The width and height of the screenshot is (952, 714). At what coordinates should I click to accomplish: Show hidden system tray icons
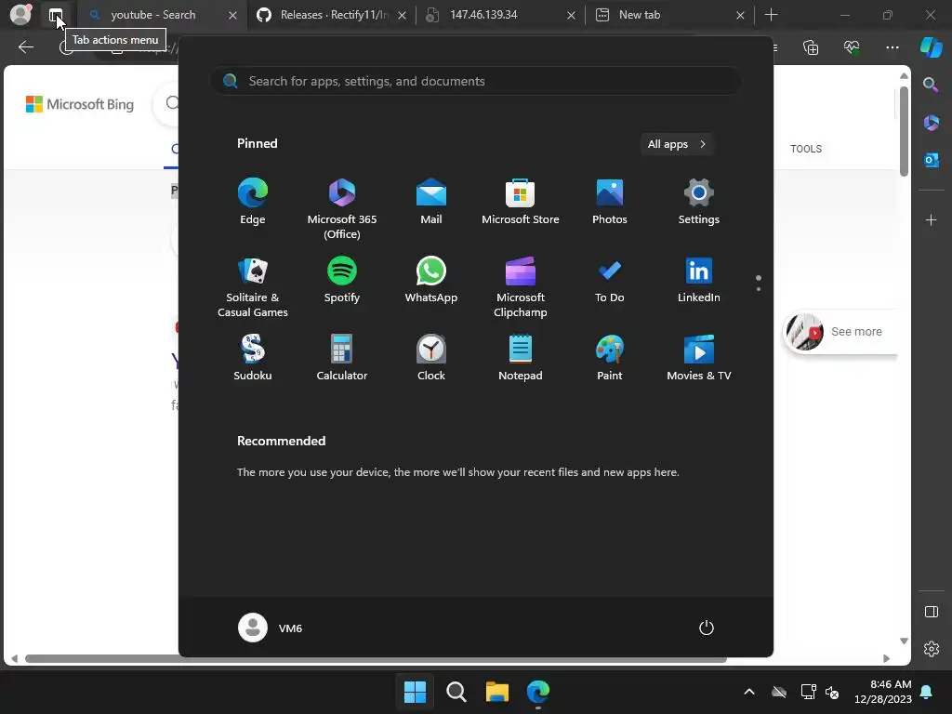click(749, 692)
